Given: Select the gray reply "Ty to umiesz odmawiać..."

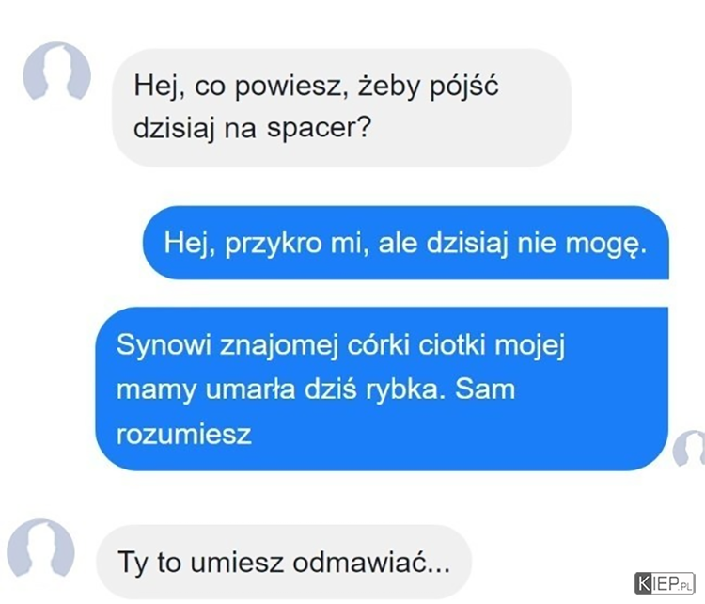Looking at the screenshot, I should pyautogui.click(x=284, y=563).
